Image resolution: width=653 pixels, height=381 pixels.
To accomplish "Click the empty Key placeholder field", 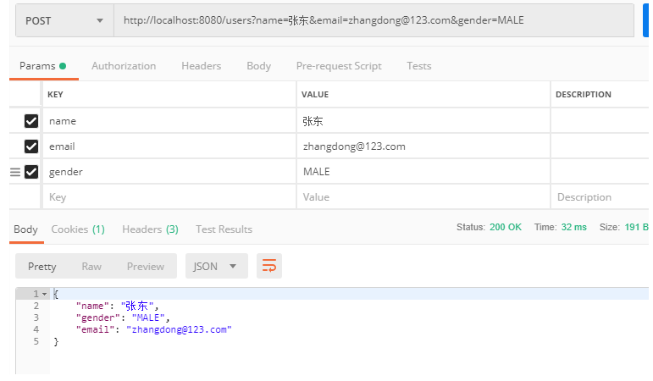I will (169, 197).
